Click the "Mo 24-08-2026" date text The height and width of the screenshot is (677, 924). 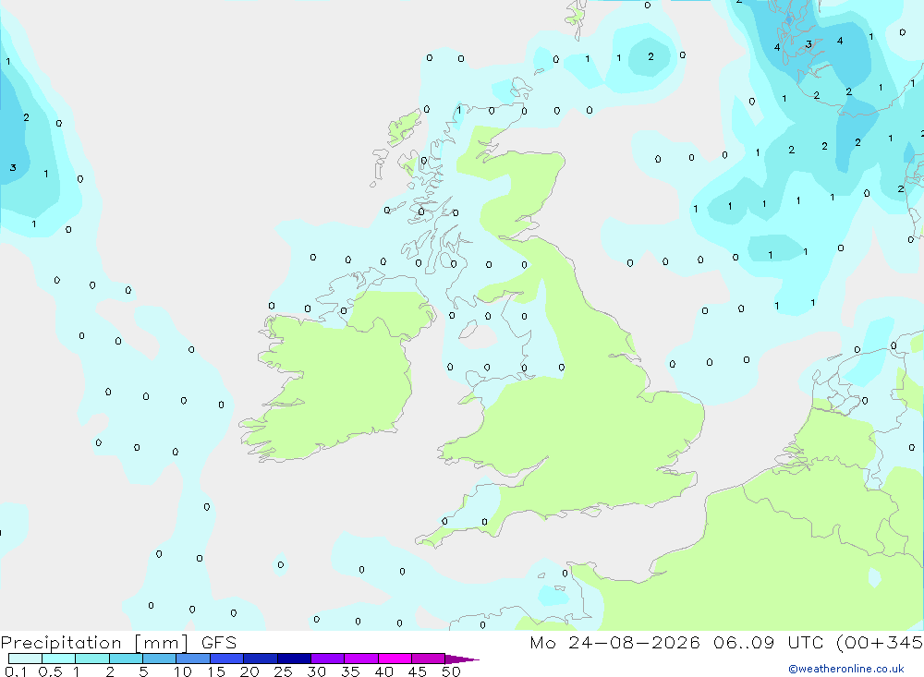click(x=614, y=643)
